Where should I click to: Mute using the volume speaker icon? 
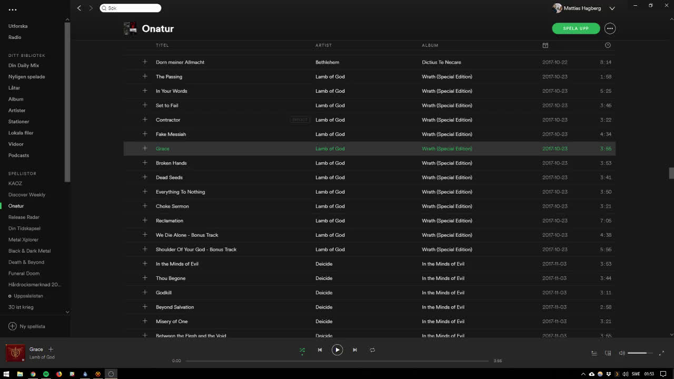coord(622,353)
